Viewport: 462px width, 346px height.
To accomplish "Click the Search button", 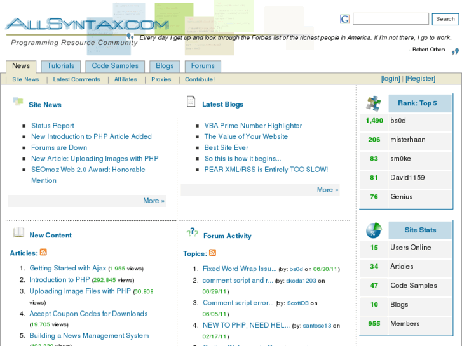I will [x=445, y=19].
